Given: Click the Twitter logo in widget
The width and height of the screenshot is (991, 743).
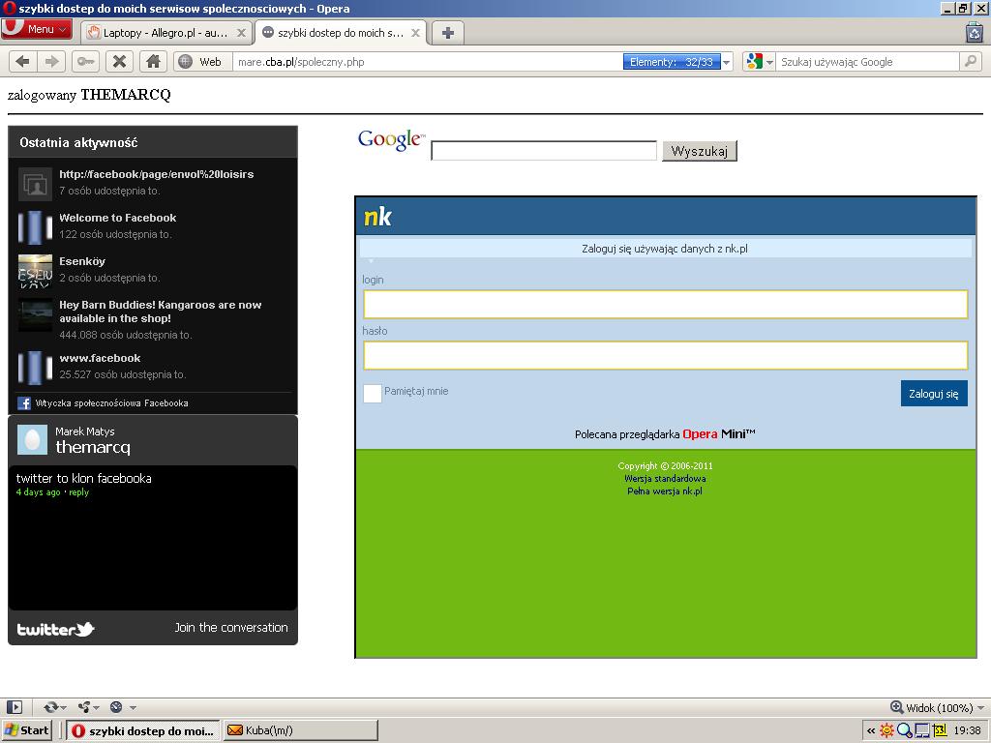Looking at the screenshot, I should point(55,629).
